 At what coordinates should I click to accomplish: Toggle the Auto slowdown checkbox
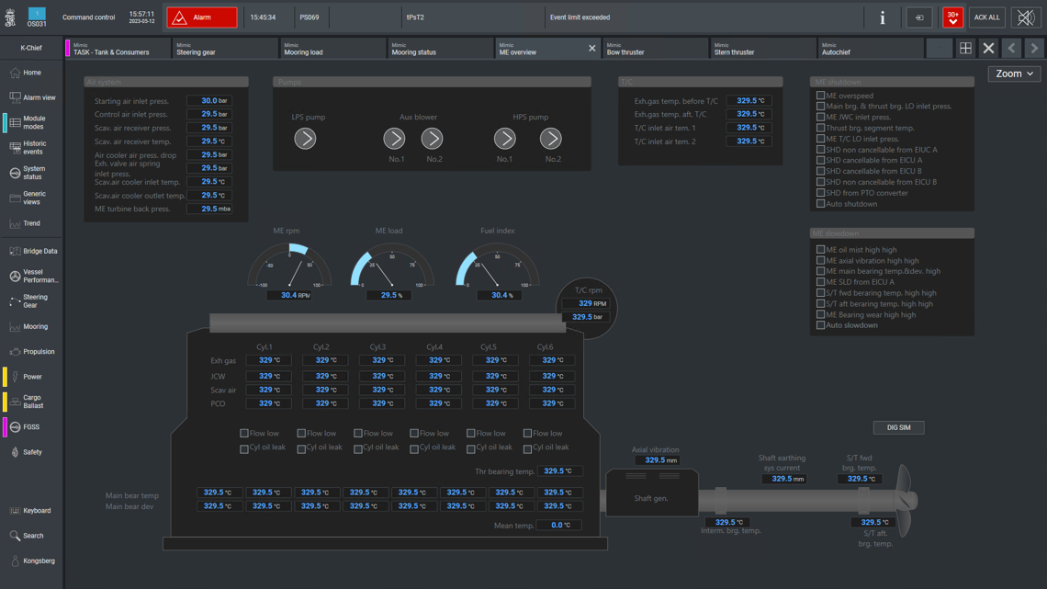820,325
